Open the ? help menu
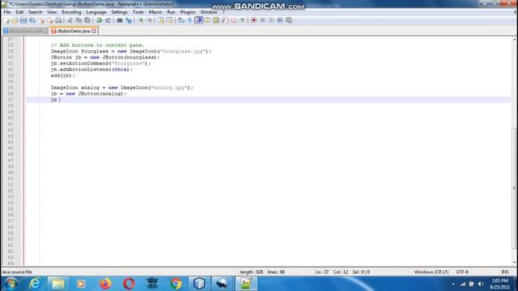 pos(223,12)
